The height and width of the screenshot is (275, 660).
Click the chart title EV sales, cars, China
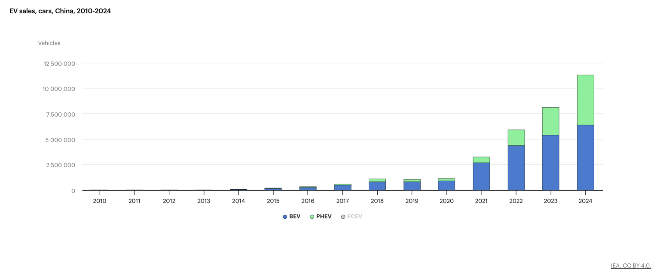pyautogui.click(x=60, y=11)
